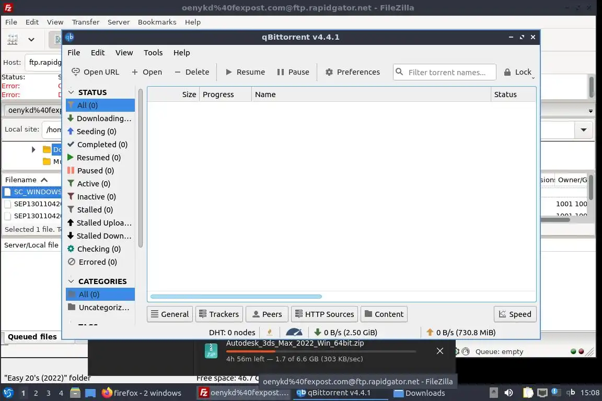The image size is (602, 401).
Task: Sort torrents by Status column
Action: click(513, 95)
